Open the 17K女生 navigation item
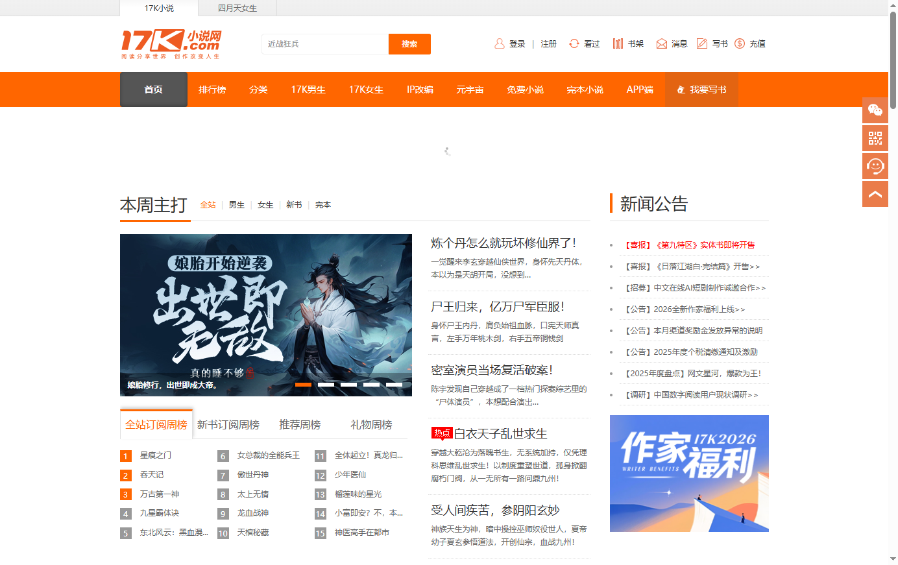The width and height of the screenshot is (898, 565). (x=366, y=90)
